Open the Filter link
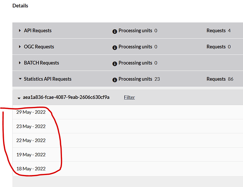Image resolution: width=243 pixels, height=187 pixels. coord(130,97)
